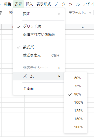
Task: Open the 表示形式 menu
Action: 44,4
